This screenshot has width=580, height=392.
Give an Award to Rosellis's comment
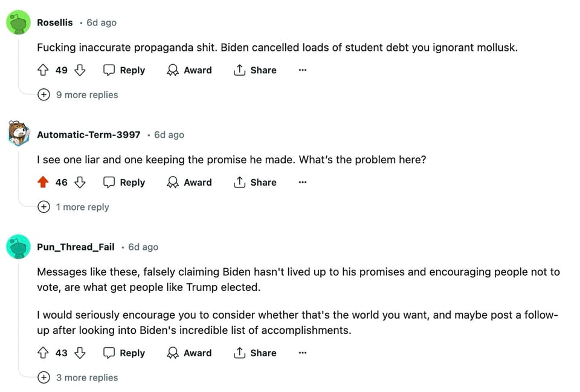[x=190, y=70]
